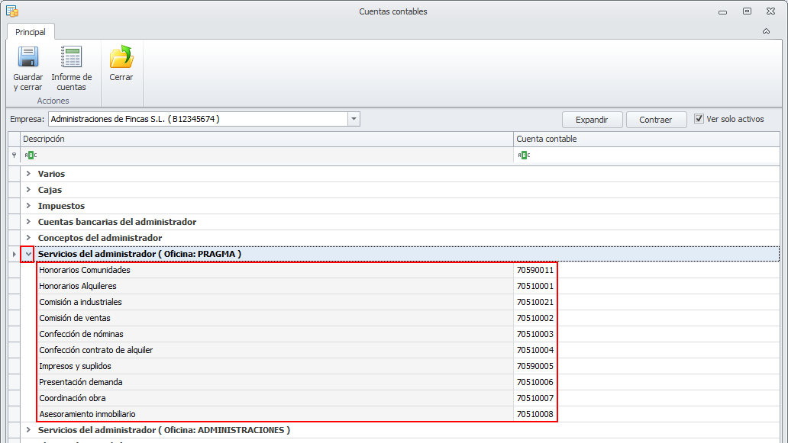
Task: Click the Cuenta contable filter ABC icon
Action: tap(524, 156)
